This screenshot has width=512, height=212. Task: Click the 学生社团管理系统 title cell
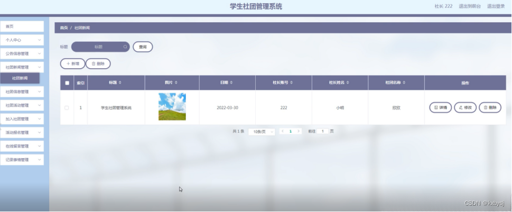[x=116, y=108]
